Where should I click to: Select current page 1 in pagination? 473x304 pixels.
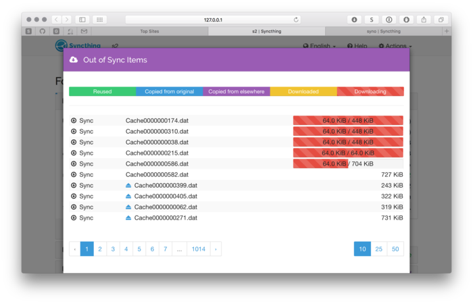[87, 249]
